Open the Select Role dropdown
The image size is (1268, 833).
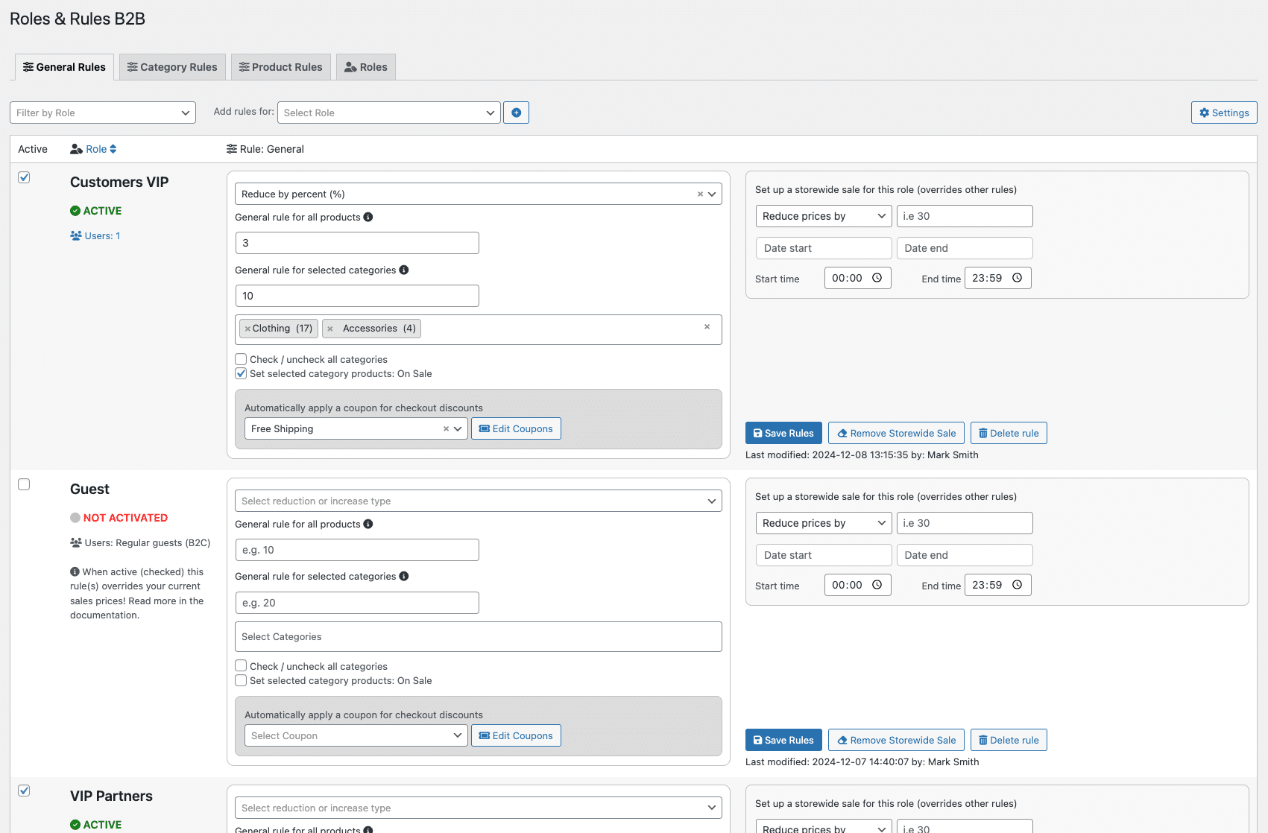click(x=388, y=113)
